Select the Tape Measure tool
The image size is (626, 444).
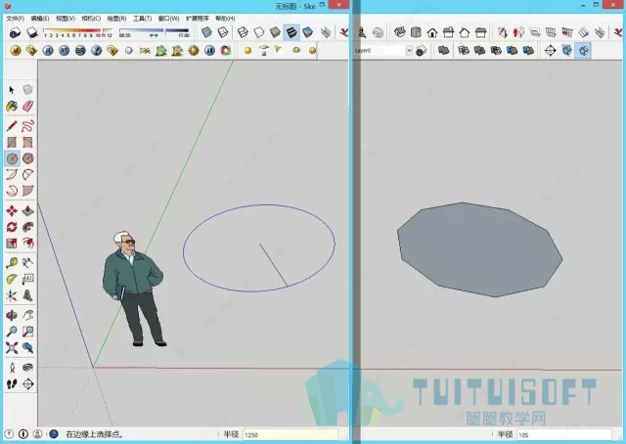point(12,263)
